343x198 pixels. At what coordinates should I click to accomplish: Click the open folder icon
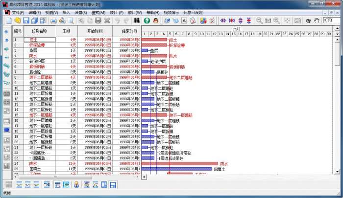[18, 21]
